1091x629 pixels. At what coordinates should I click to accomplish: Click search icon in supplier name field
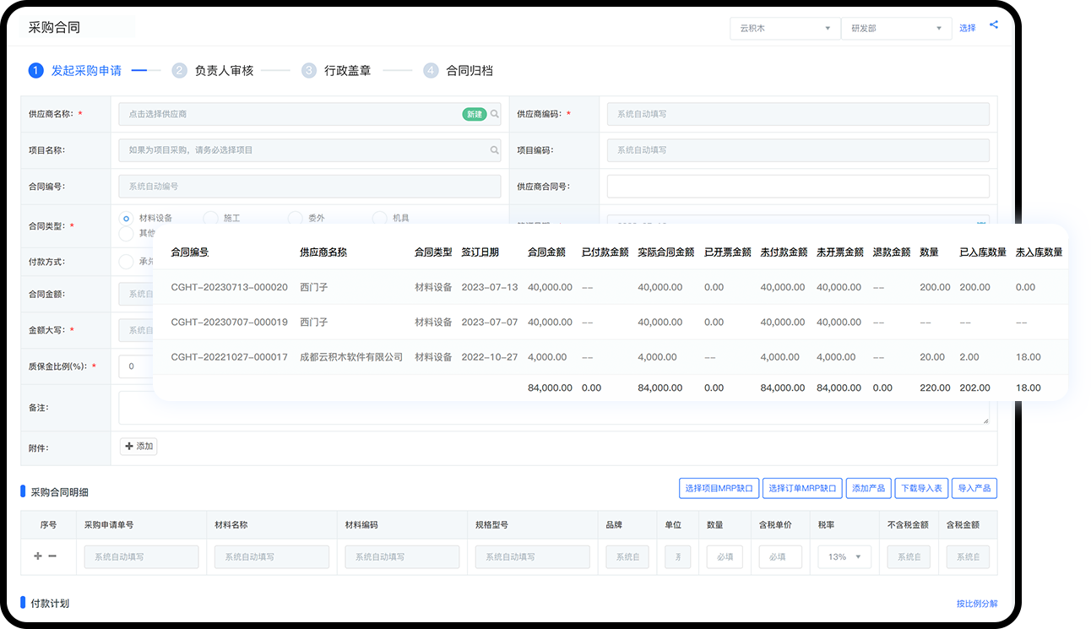495,114
